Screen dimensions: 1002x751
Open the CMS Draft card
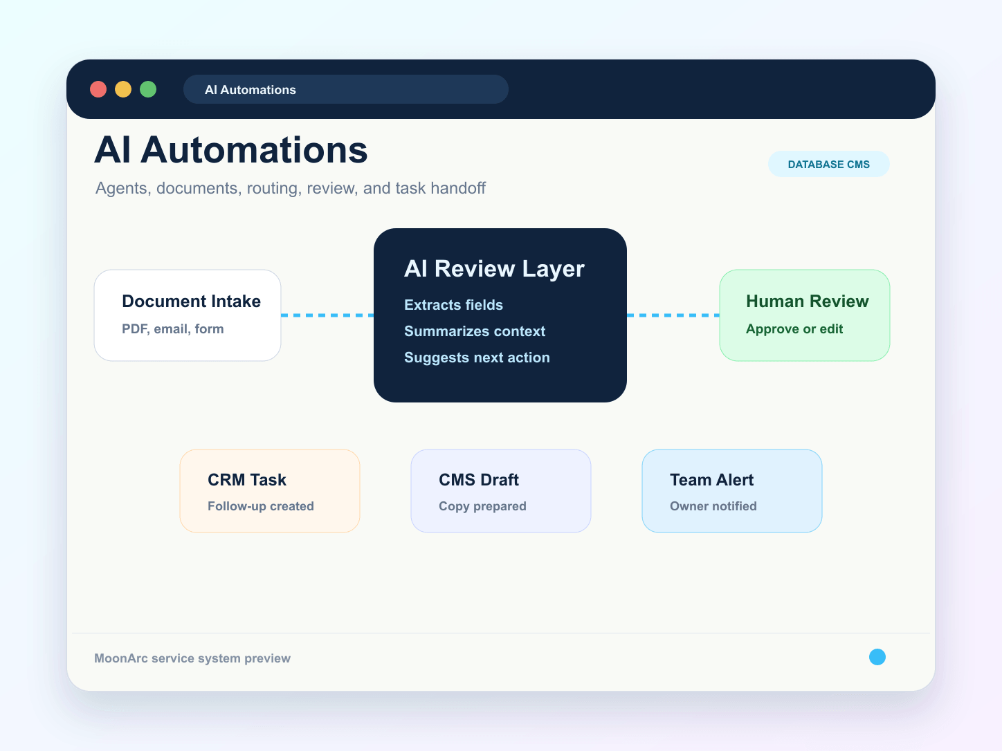tap(501, 491)
